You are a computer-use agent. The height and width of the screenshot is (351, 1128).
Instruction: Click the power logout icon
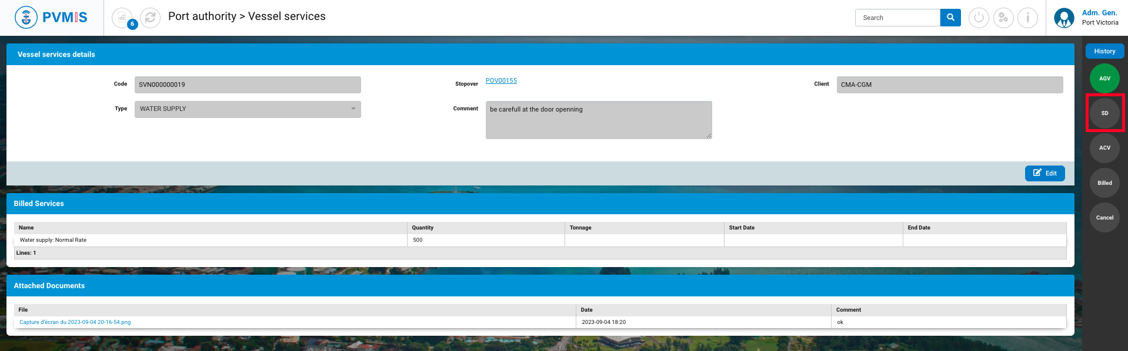[x=979, y=18]
